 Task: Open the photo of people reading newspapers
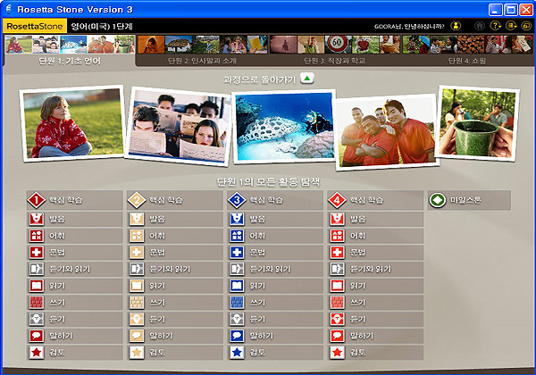pyautogui.click(x=179, y=127)
